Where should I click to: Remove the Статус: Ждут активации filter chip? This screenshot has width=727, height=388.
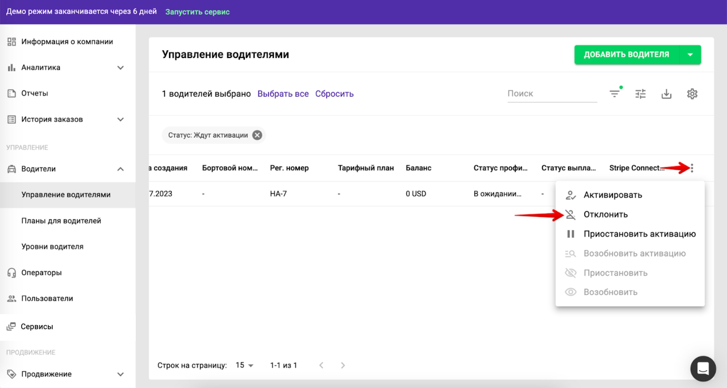point(257,135)
